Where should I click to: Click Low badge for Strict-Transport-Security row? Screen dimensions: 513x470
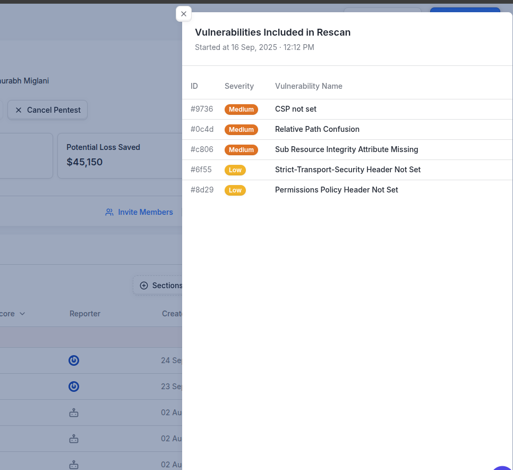(x=235, y=170)
